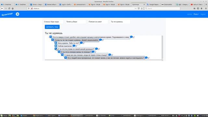Open the Menu button on the taskbar
Viewport: 208px width, 117px height.
[4, 116]
